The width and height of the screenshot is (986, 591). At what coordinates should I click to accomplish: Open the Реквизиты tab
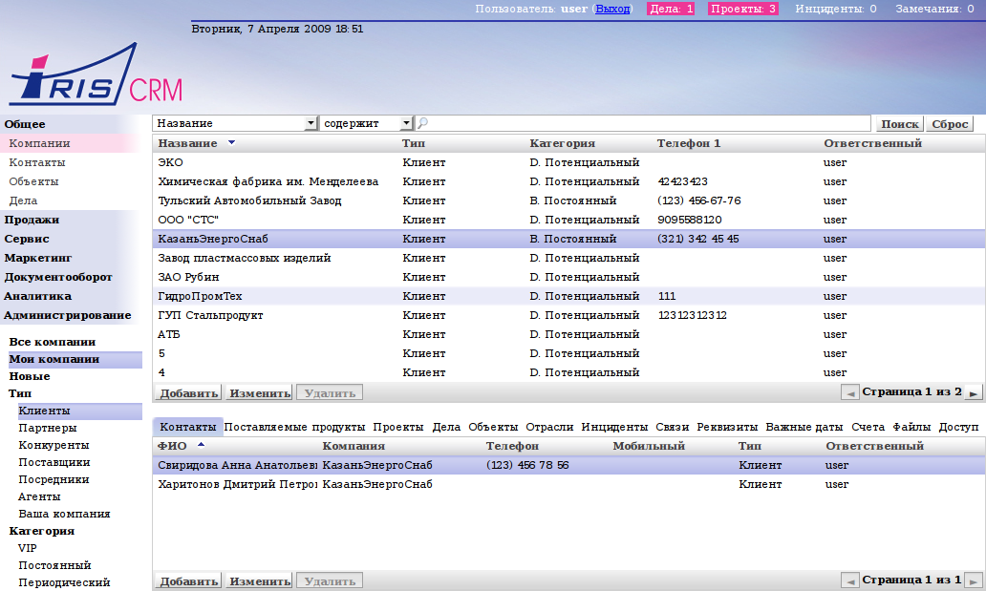[x=727, y=427]
